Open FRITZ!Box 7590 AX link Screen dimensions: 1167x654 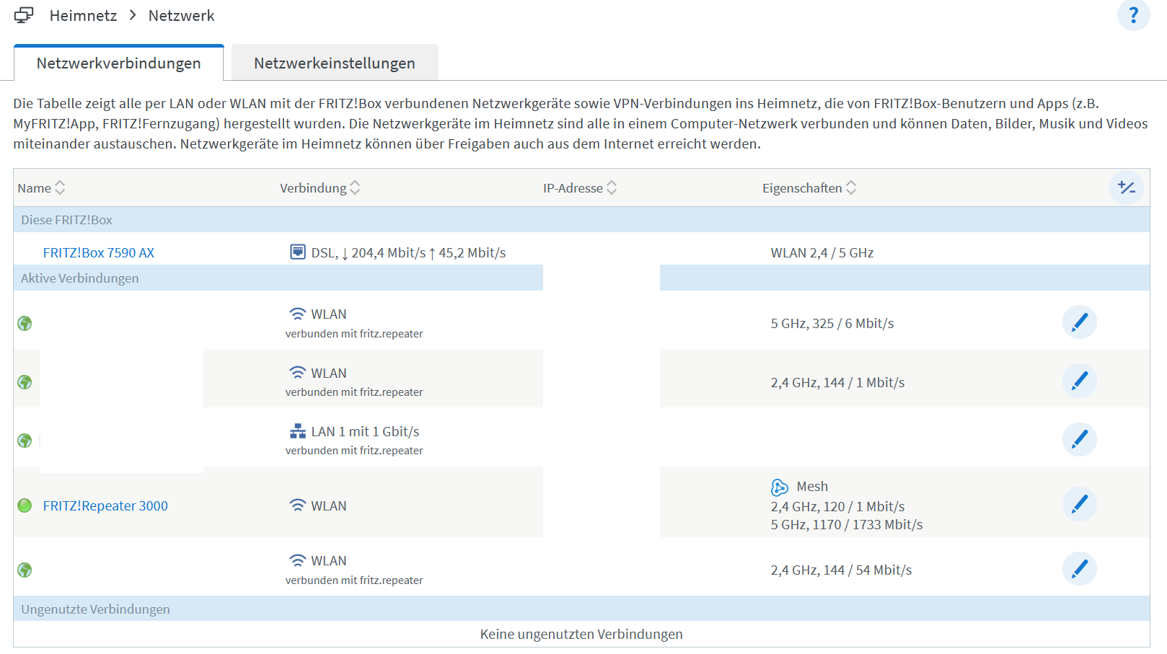pos(99,252)
